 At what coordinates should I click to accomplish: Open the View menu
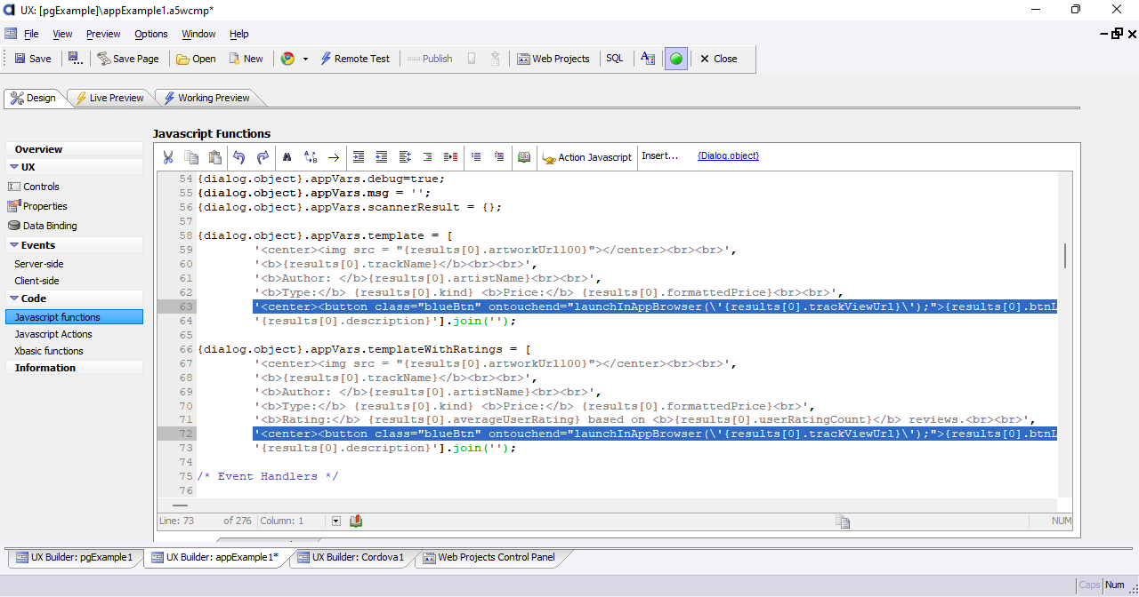pyautogui.click(x=62, y=34)
